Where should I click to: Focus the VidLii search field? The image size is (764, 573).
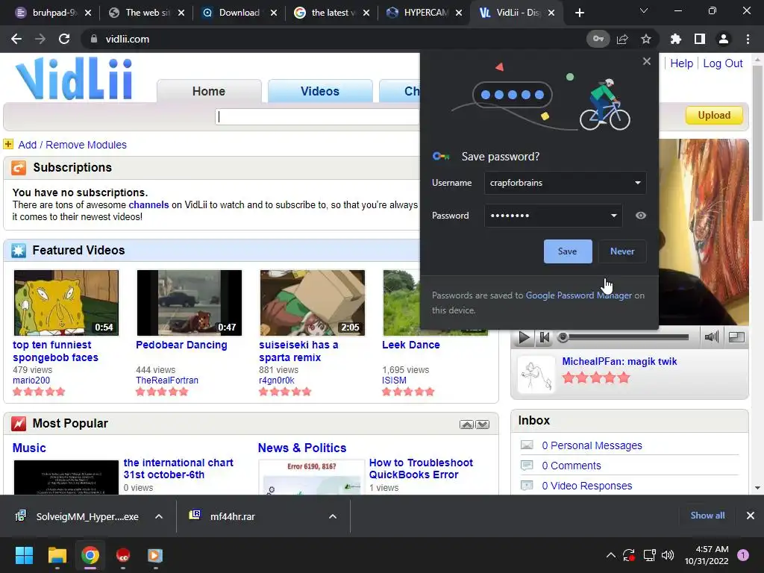317,116
